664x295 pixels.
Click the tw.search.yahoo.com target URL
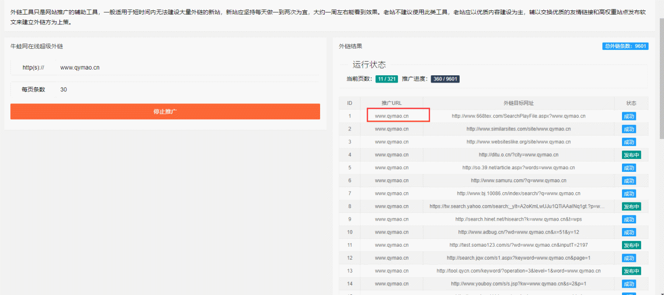click(x=518, y=207)
